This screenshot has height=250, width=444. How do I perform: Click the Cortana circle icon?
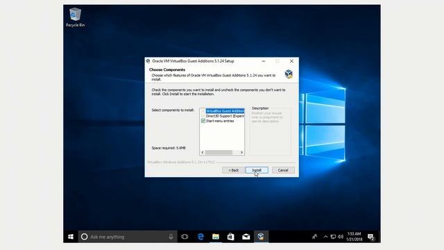click(x=84, y=236)
